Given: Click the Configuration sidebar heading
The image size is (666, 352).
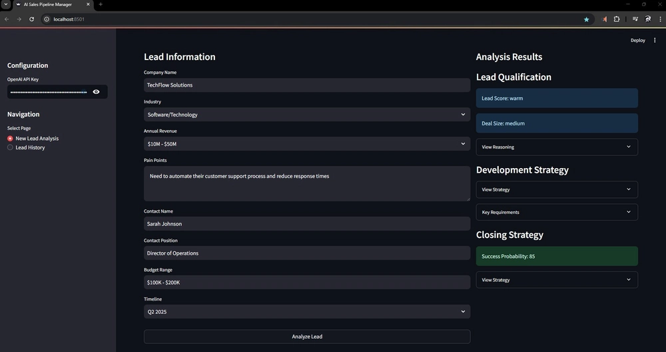Looking at the screenshot, I should tap(27, 65).
